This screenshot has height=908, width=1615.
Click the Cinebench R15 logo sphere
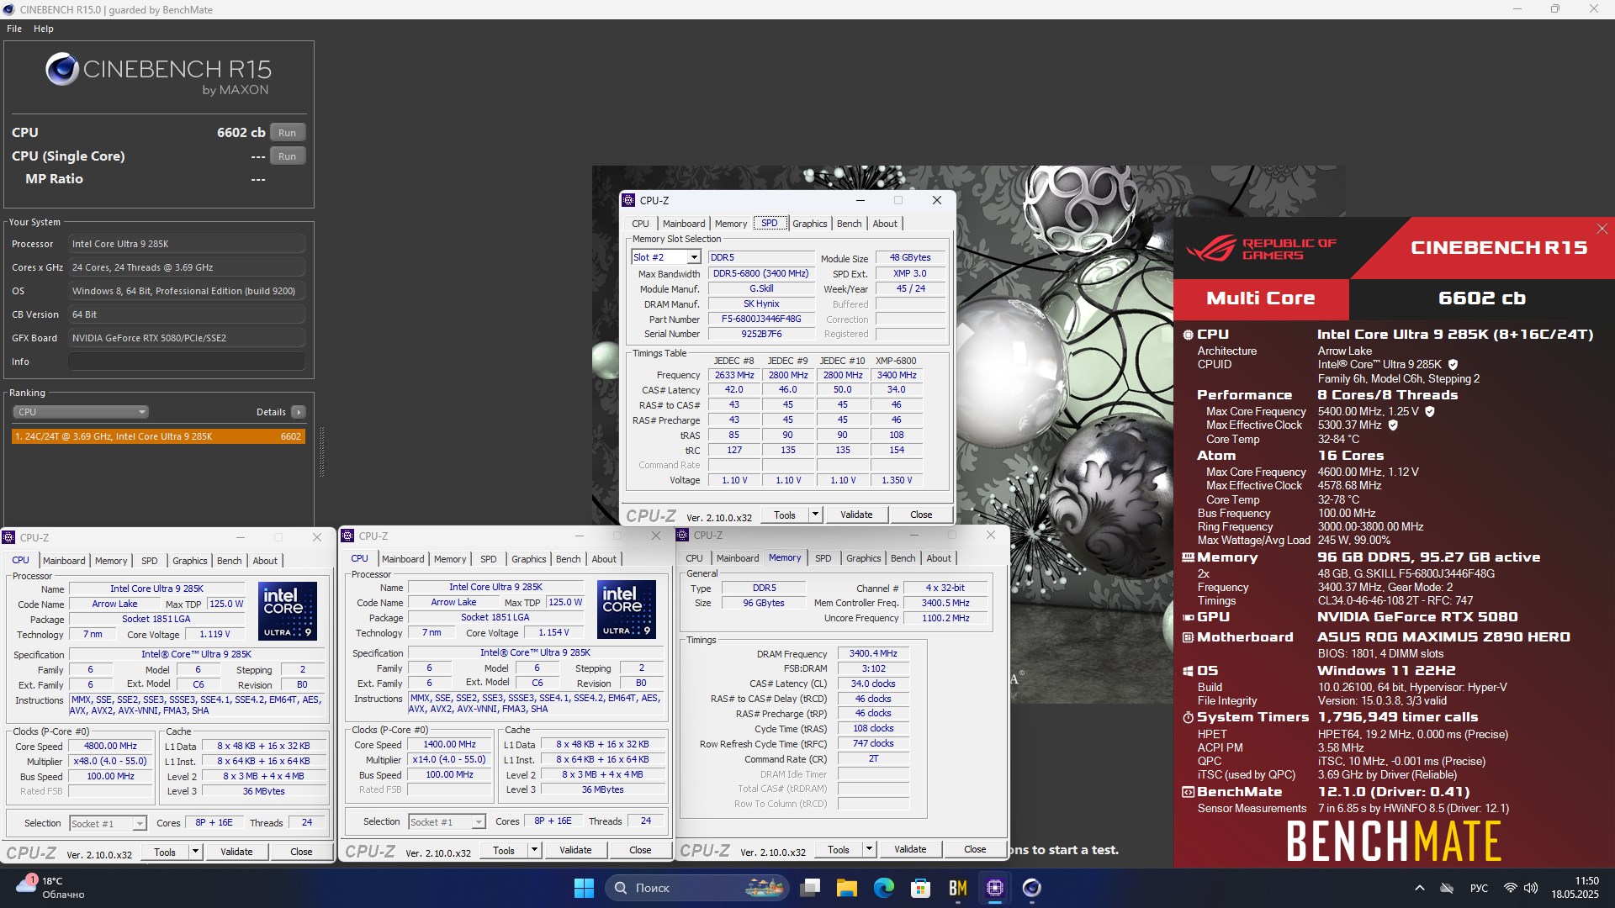(x=62, y=69)
